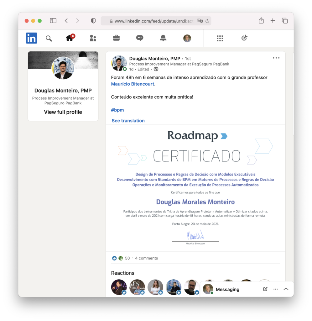Image resolution: width=312 pixels, height=321 pixels.
Task: Open the 4 comments link
Action: click(x=147, y=258)
